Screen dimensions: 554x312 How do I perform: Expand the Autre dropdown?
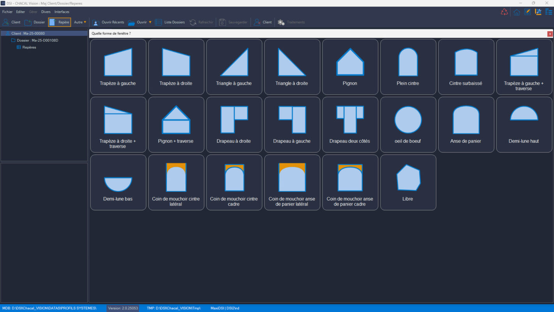[80, 22]
